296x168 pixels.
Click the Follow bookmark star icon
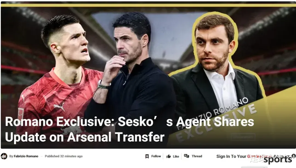click(147, 156)
